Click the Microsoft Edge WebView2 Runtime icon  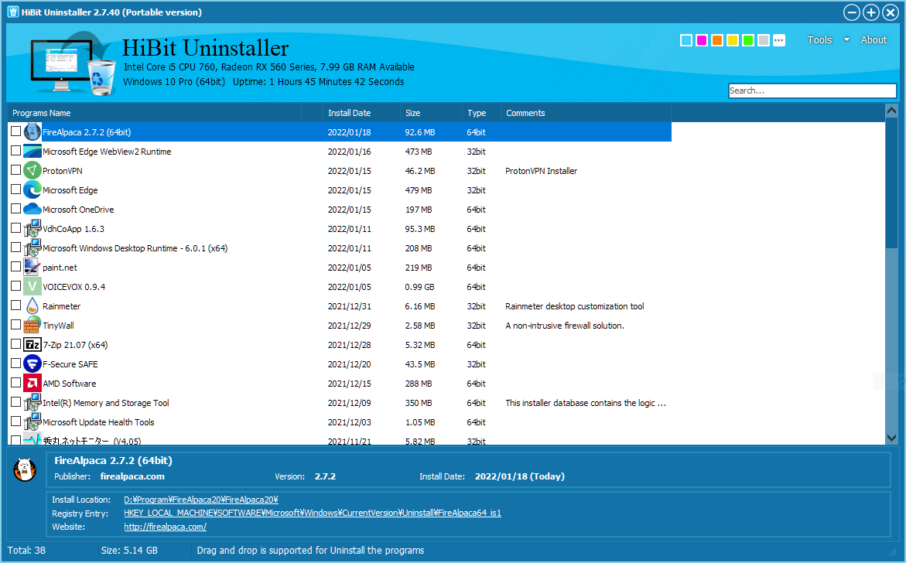[32, 152]
